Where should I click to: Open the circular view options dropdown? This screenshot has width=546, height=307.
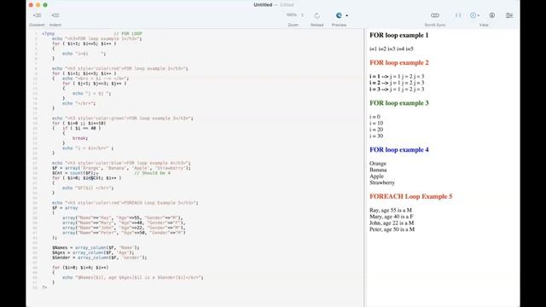[474, 15]
